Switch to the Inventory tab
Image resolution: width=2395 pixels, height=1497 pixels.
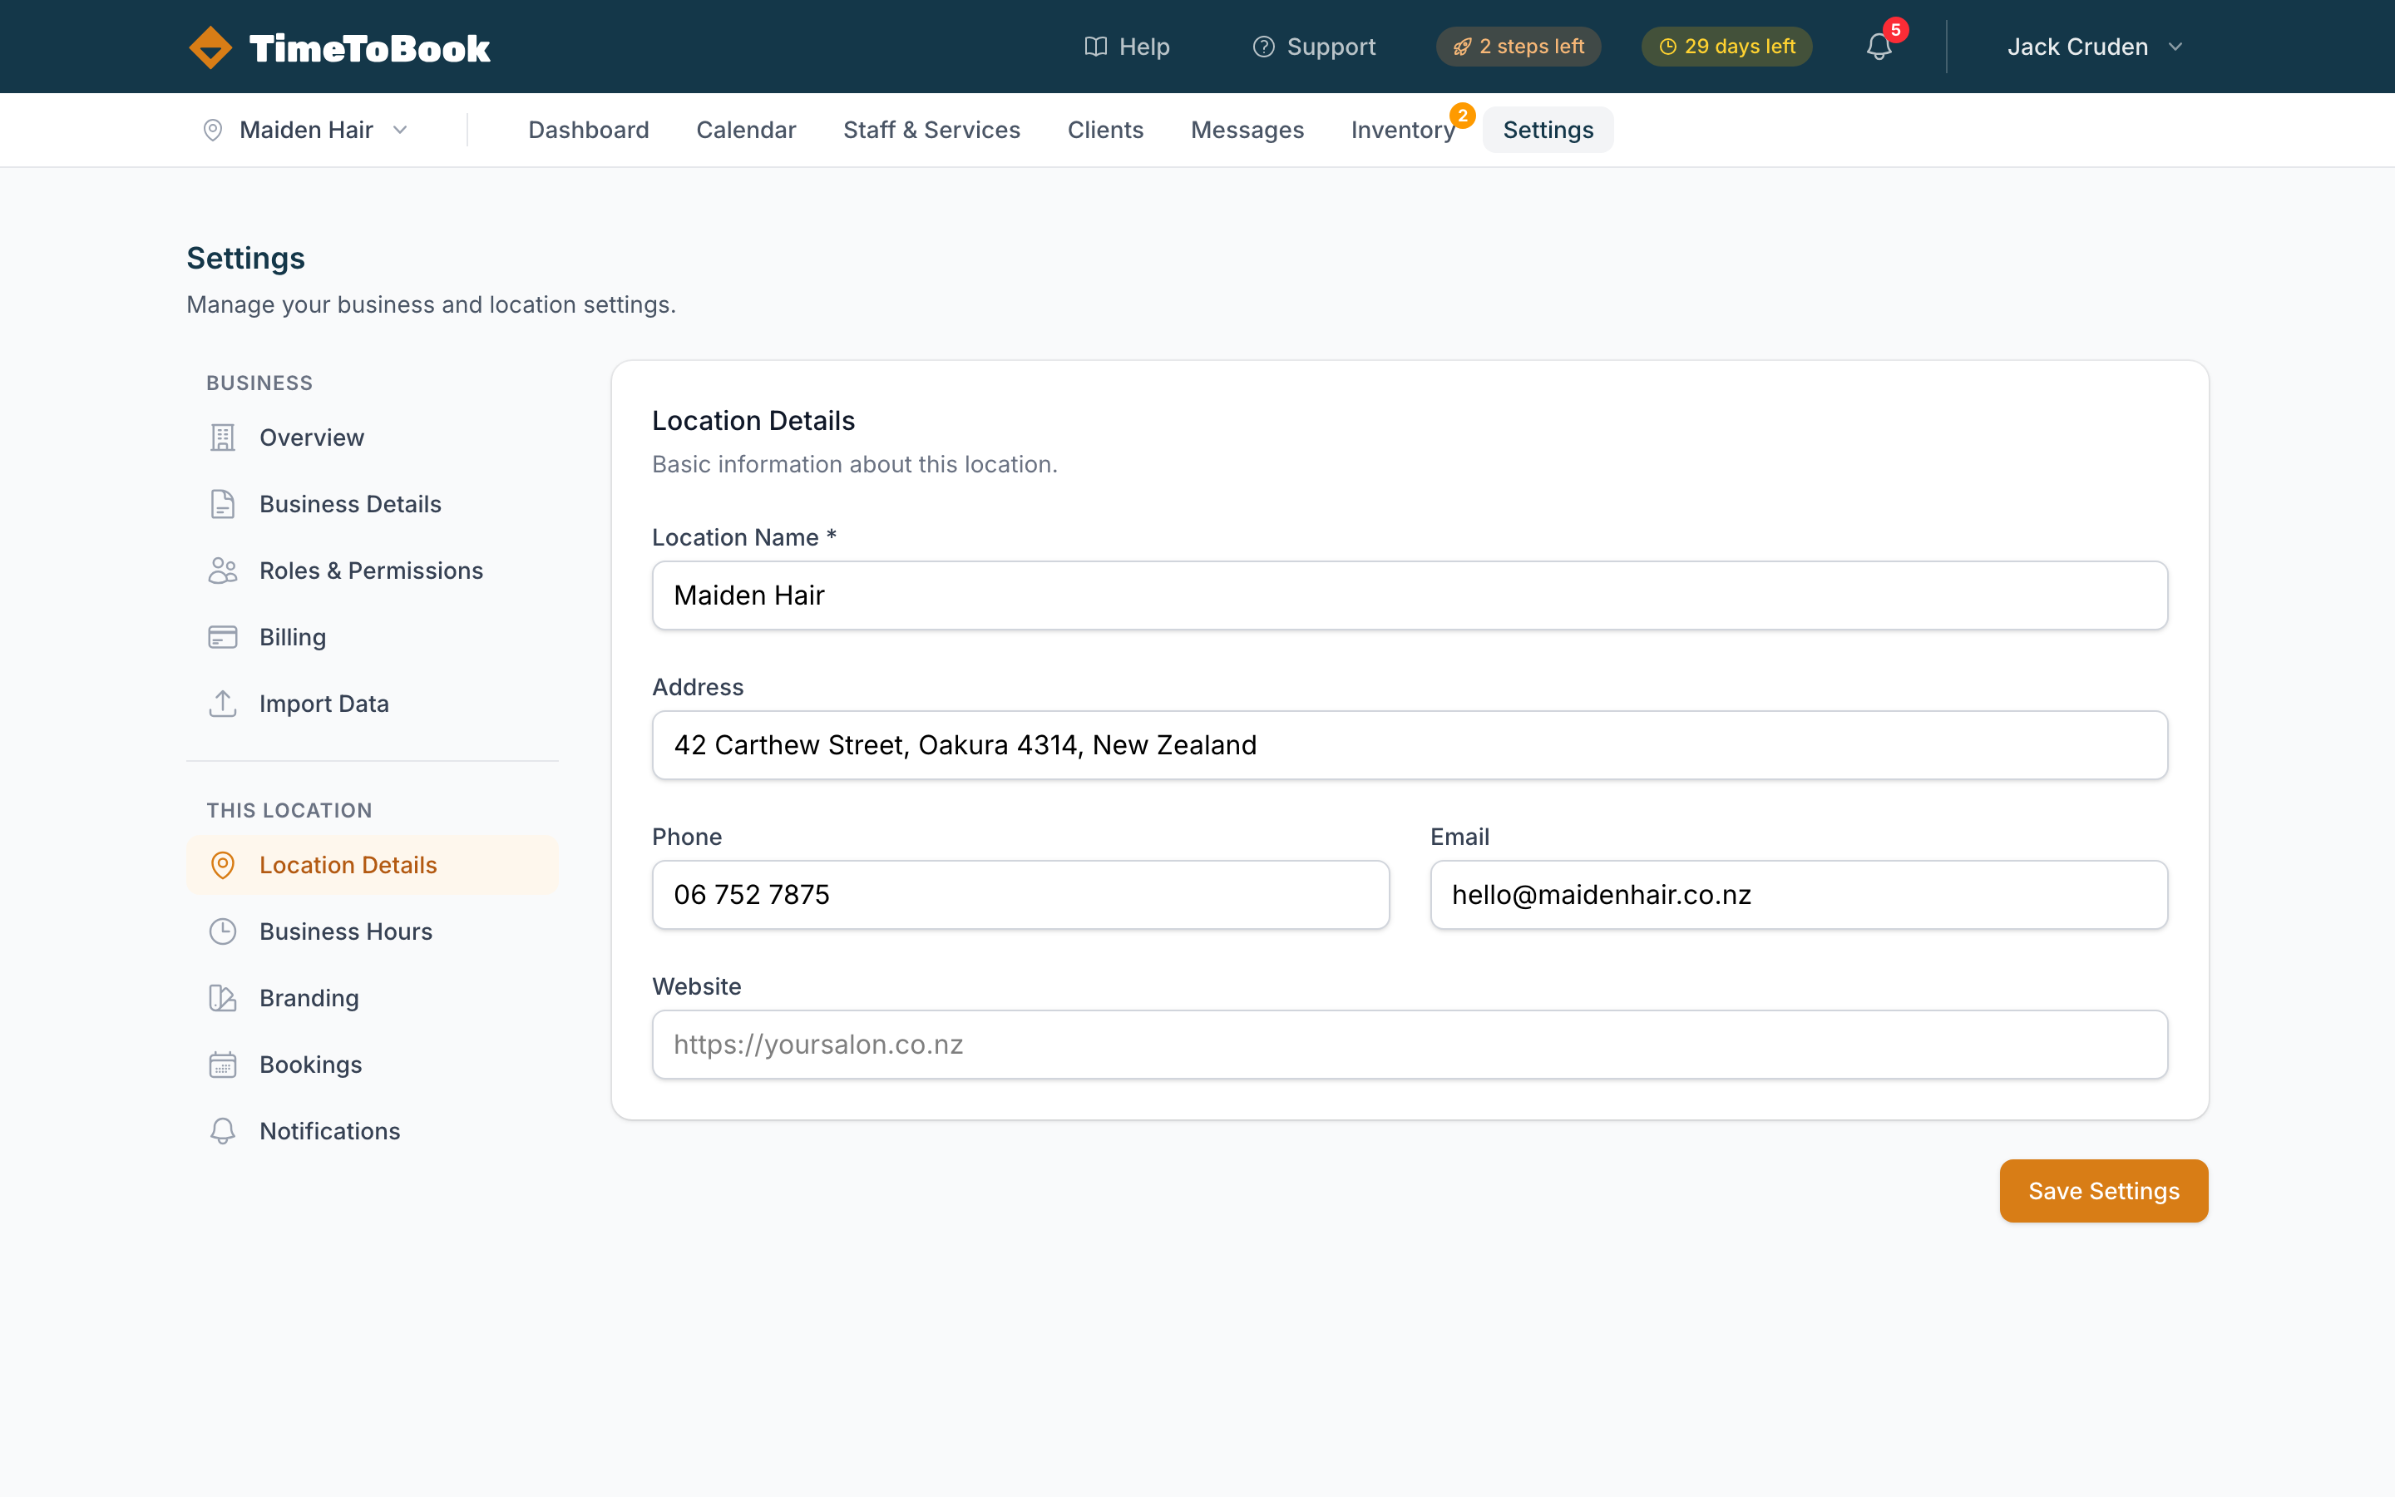coord(1402,130)
